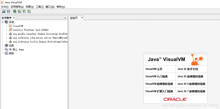Image resolution: width=220 pixels, height=109 pixels.
Task: Open the VisualVM 入门指南 link
Action: (x=156, y=76)
